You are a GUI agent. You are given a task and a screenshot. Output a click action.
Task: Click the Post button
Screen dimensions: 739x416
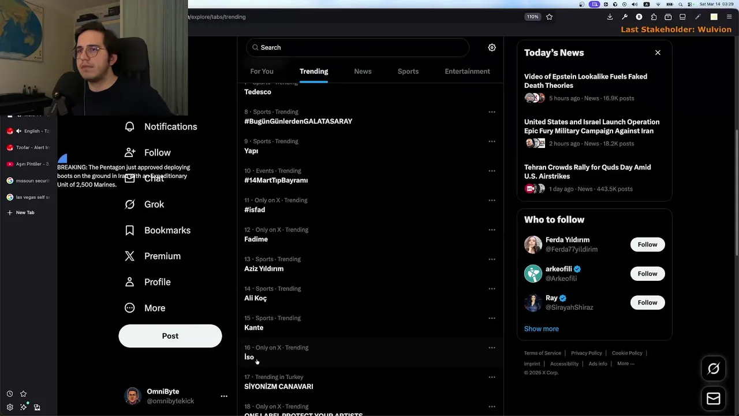[x=170, y=336]
